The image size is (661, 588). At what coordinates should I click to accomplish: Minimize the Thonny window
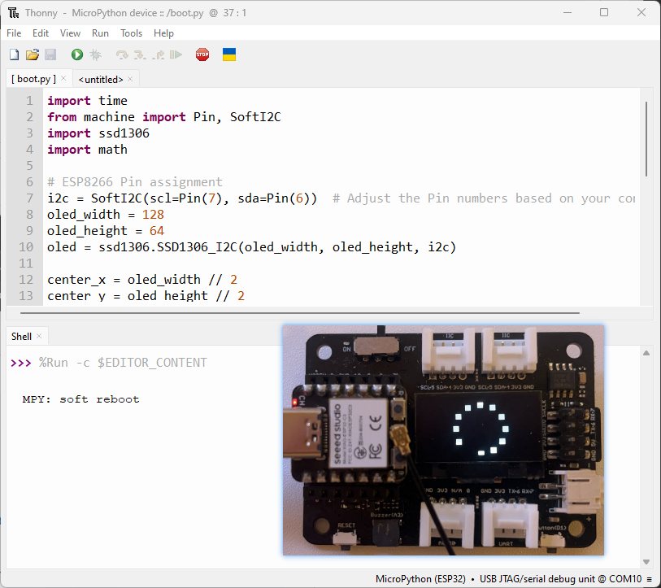568,13
